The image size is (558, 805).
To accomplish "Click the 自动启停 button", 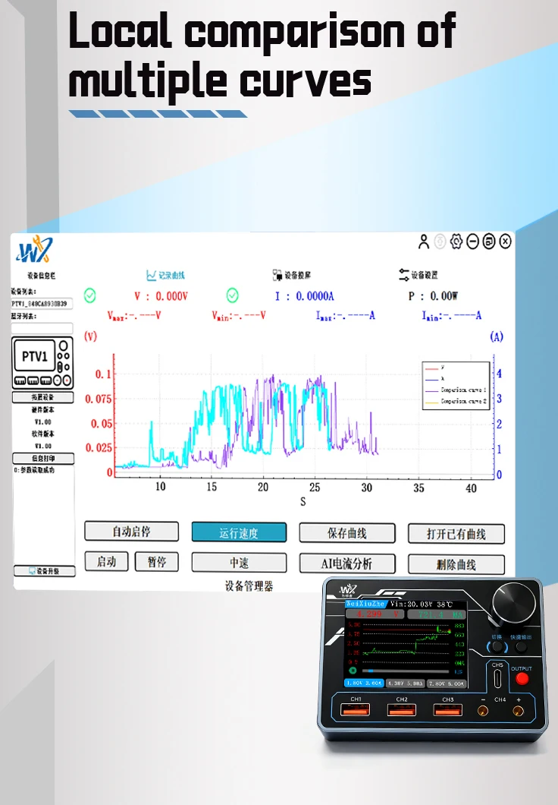I will (132, 532).
